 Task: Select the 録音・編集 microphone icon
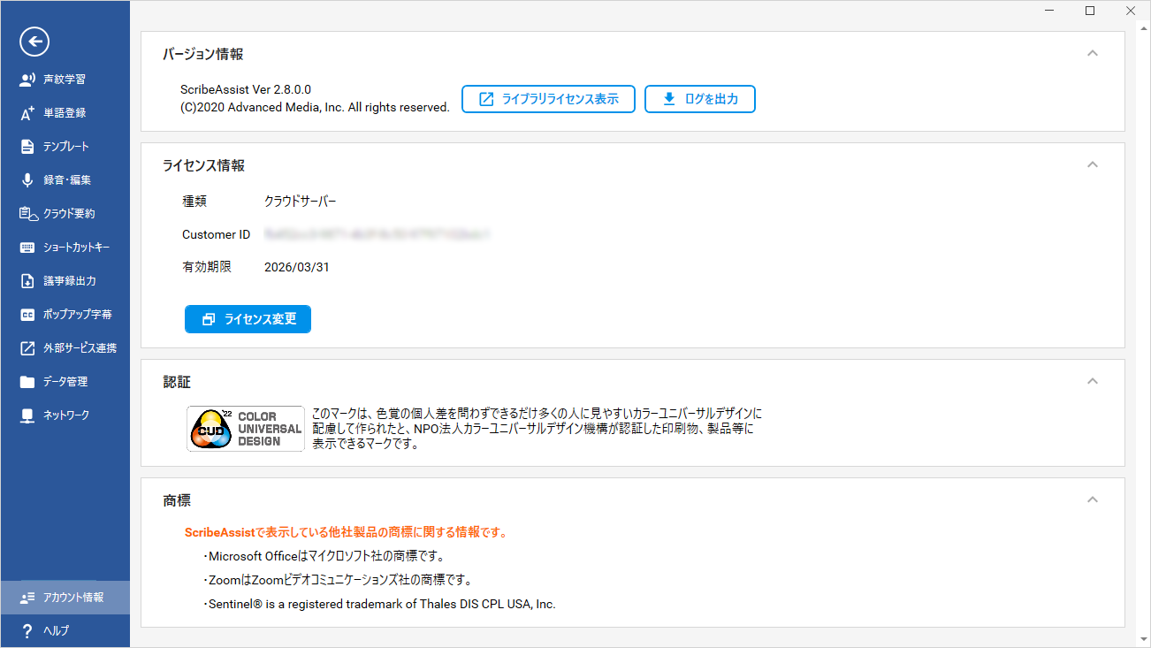[x=27, y=180]
